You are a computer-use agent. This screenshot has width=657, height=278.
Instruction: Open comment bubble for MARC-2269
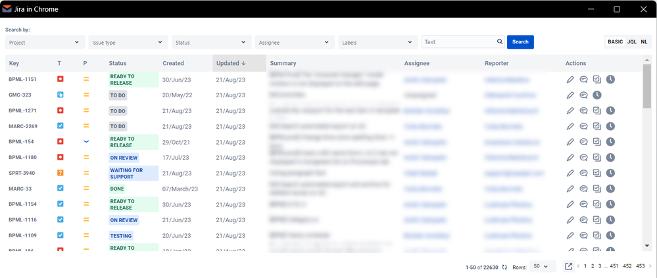(583, 126)
